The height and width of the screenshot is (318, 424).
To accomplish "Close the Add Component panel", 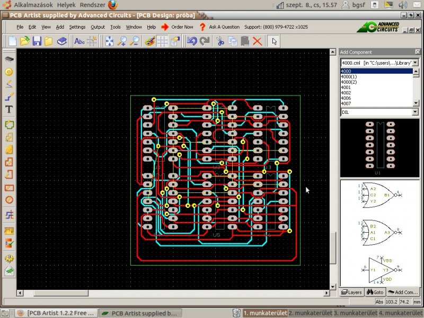I will [x=417, y=51].
